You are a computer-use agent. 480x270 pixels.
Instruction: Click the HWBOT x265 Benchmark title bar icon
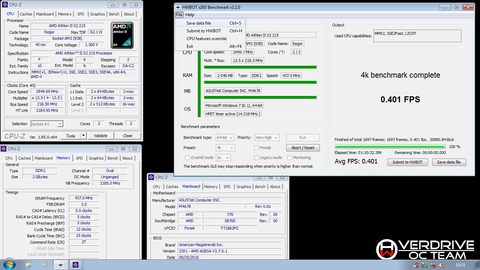(x=179, y=7)
